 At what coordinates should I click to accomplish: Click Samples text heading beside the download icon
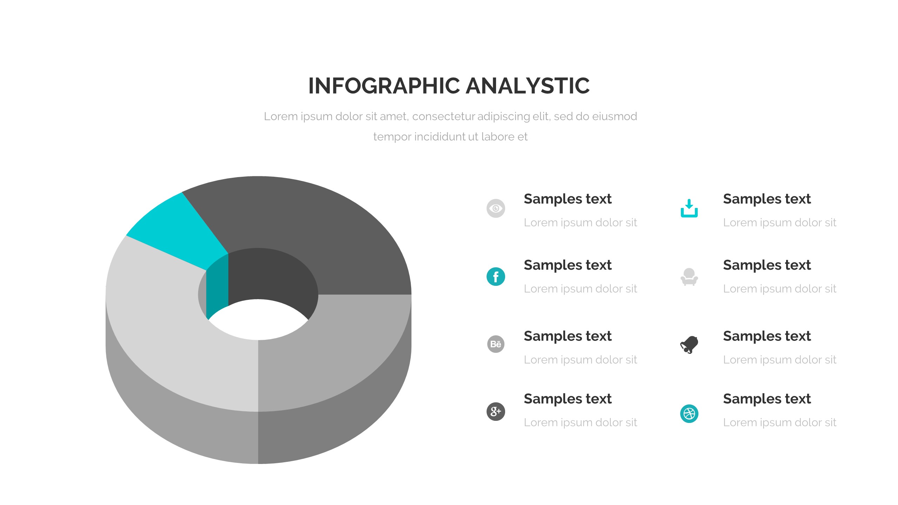pyautogui.click(x=767, y=199)
